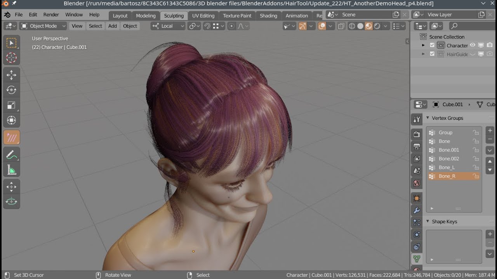The width and height of the screenshot is (497, 279).
Task: Open the Object properties tab
Action: 417,198
